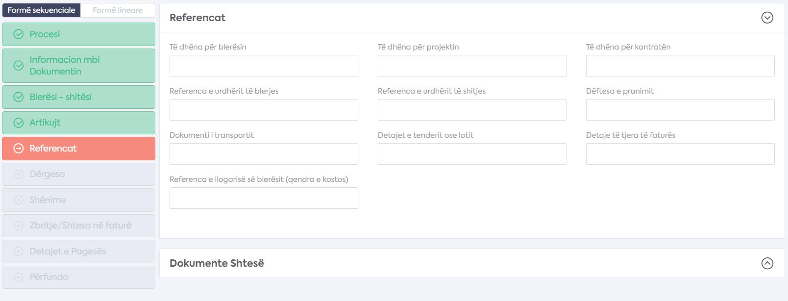Click the Të dhëna për blerësin field
This screenshot has width=788, height=301.
(264, 66)
